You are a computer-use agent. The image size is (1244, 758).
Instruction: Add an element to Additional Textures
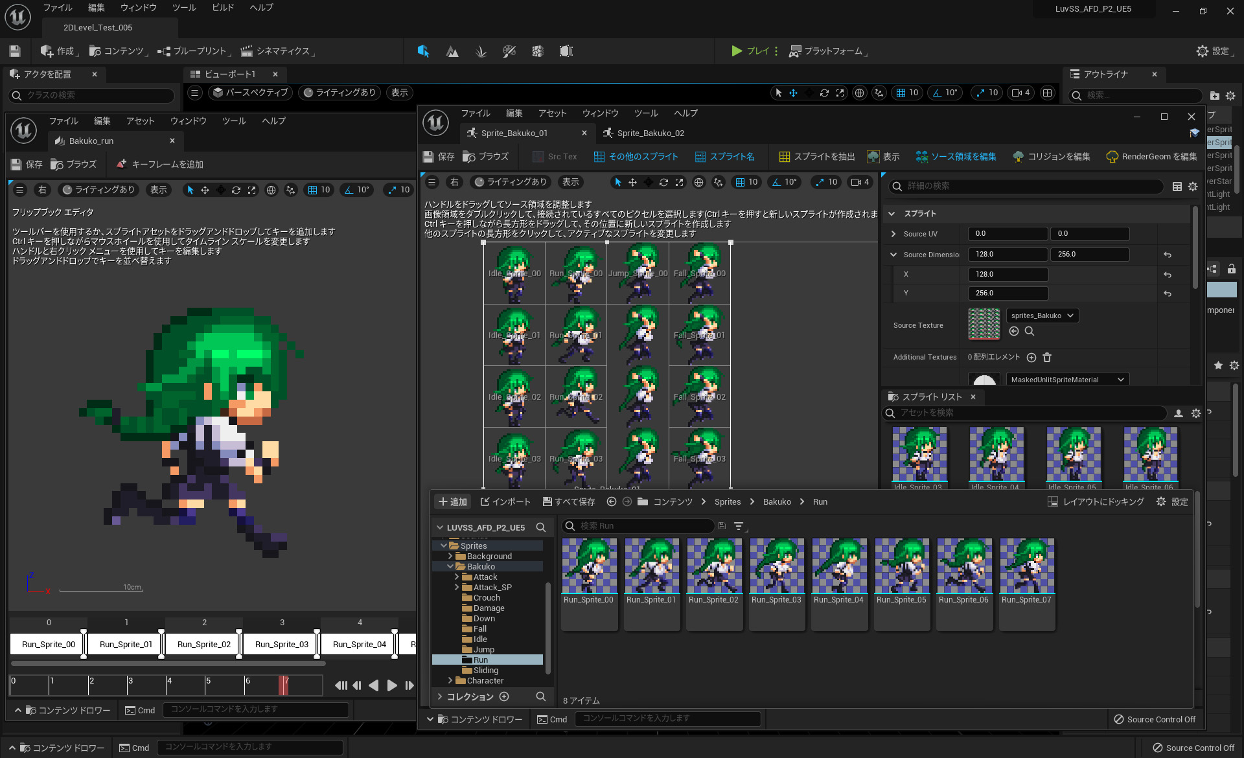pyautogui.click(x=1031, y=358)
